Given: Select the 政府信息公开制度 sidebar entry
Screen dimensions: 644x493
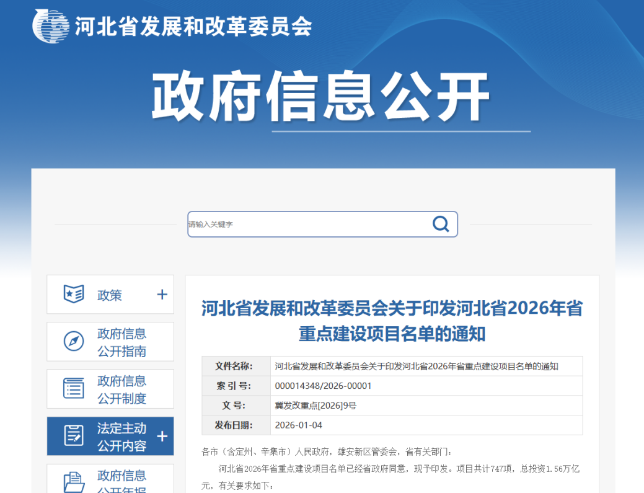Looking at the screenshot, I should coord(121,389).
